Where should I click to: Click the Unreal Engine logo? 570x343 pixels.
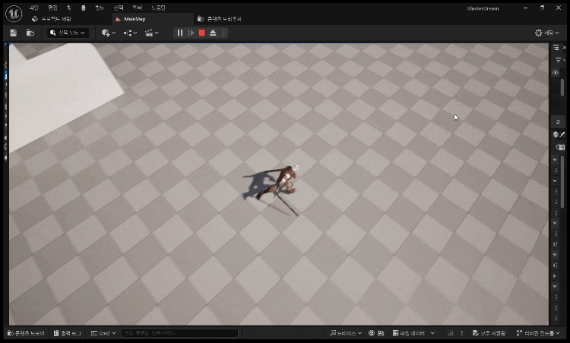(14, 14)
